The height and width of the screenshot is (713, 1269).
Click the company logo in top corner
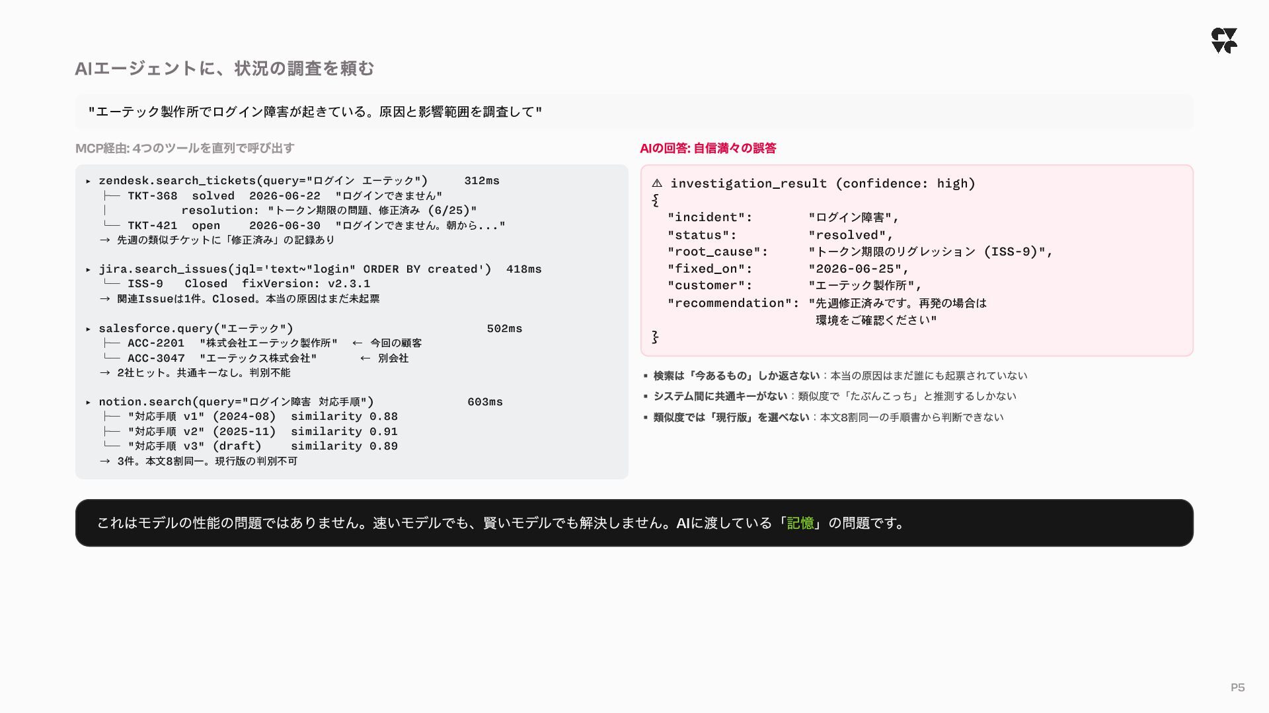click(1224, 40)
